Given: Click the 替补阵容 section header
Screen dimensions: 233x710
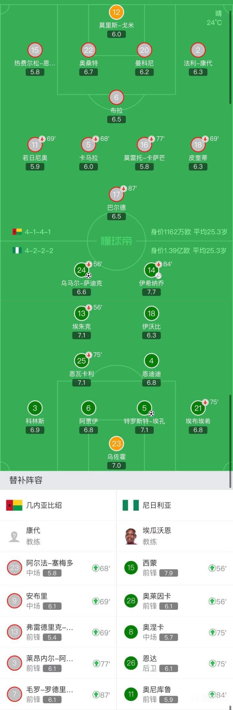Looking at the screenshot, I should [x=26, y=480].
